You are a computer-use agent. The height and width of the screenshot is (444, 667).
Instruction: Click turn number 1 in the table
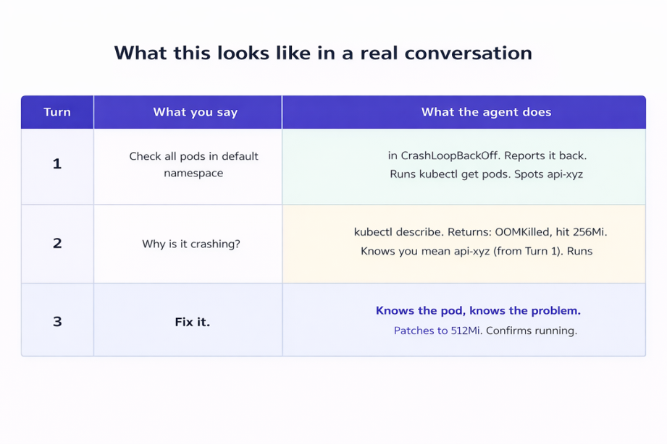point(57,164)
